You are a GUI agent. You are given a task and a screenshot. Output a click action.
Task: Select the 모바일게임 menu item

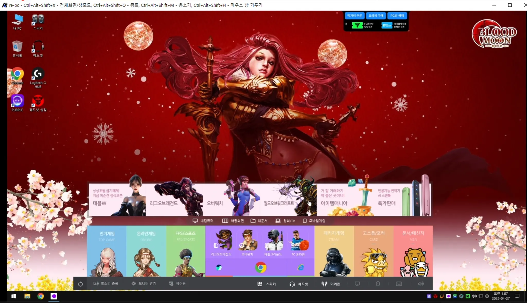pos(314,221)
